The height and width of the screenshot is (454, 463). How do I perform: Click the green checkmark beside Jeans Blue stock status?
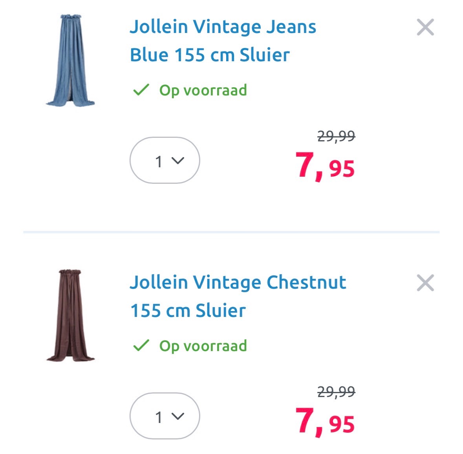pyautogui.click(x=142, y=91)
